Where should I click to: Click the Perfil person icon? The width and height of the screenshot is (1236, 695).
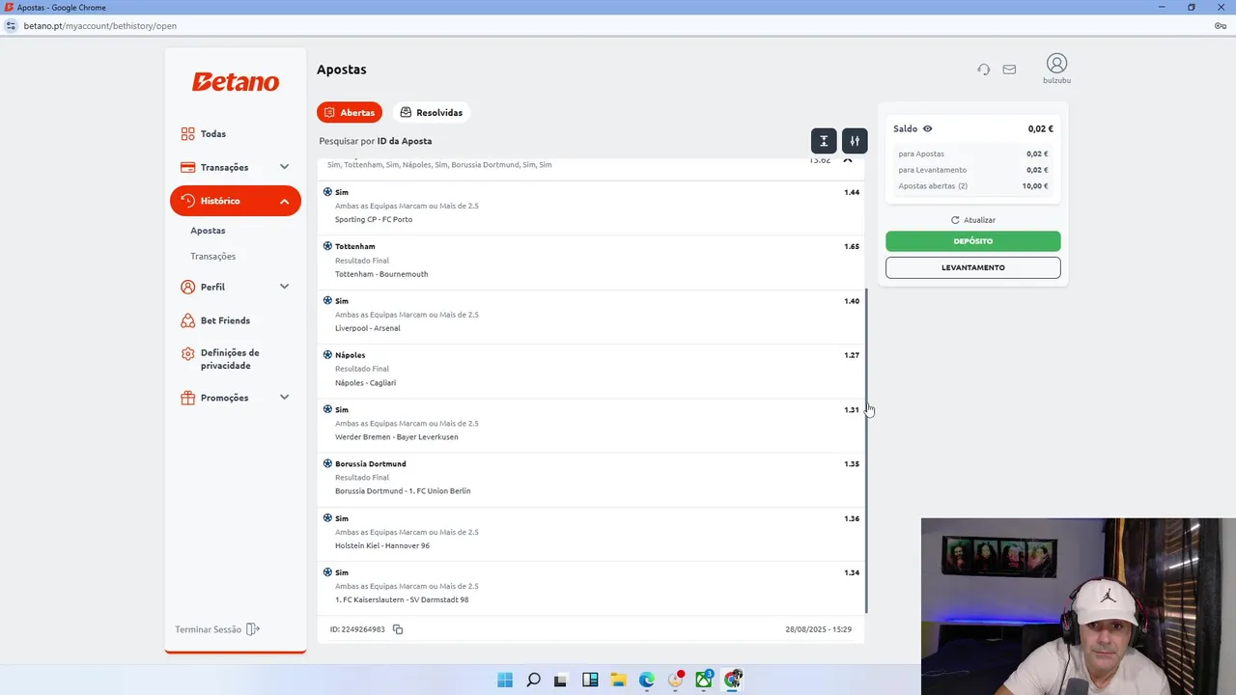click(x=187, y=287)
